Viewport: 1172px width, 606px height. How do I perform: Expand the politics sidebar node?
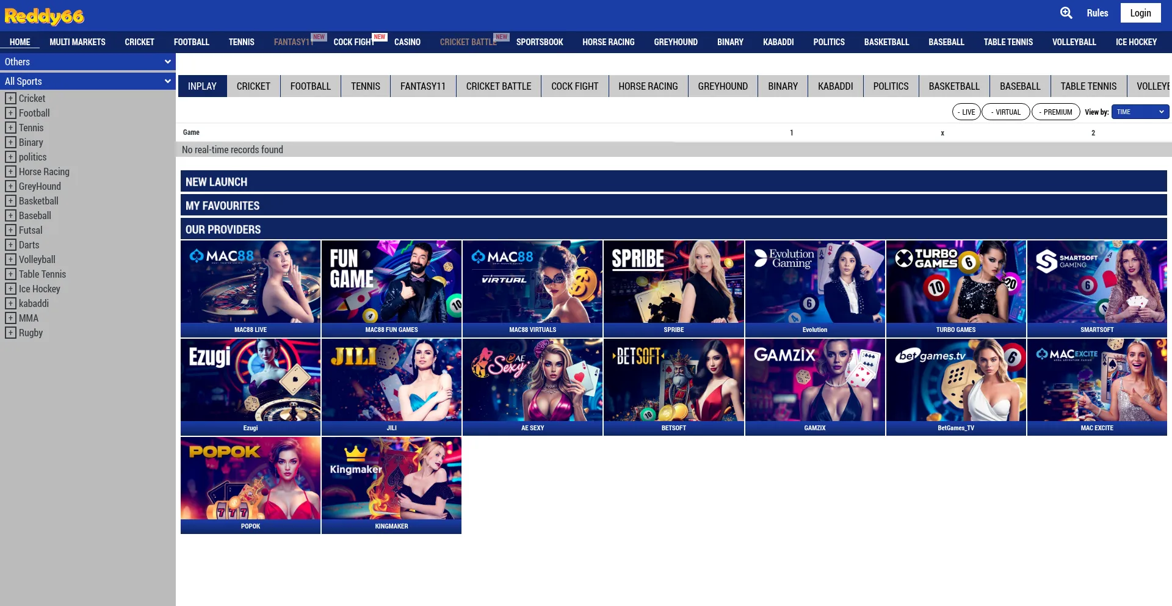click(10, 157)
